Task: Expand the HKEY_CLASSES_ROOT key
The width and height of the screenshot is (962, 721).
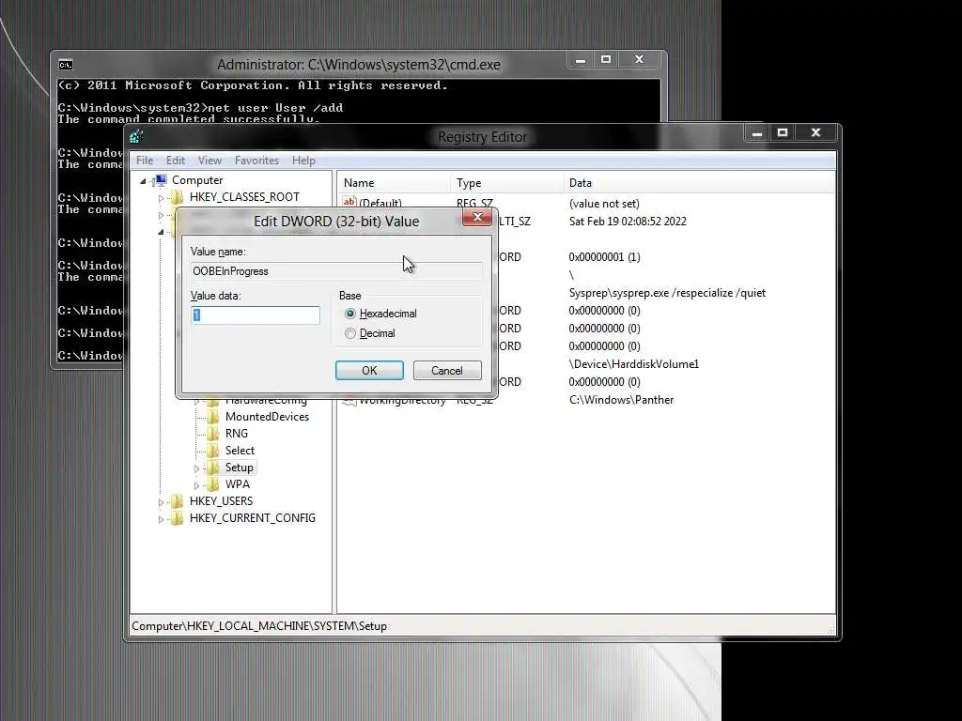Action: pos(161,198)
